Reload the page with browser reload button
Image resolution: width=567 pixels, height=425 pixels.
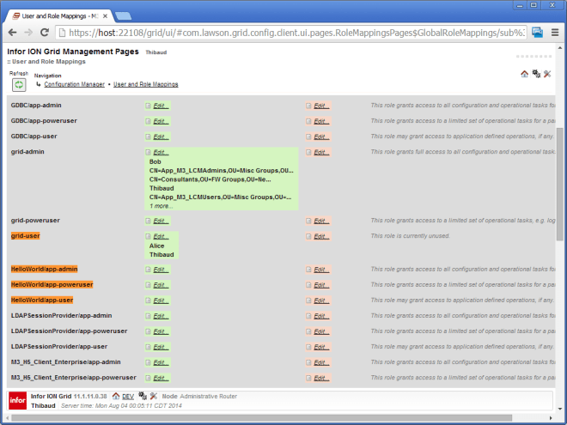[x=46, y=32]
